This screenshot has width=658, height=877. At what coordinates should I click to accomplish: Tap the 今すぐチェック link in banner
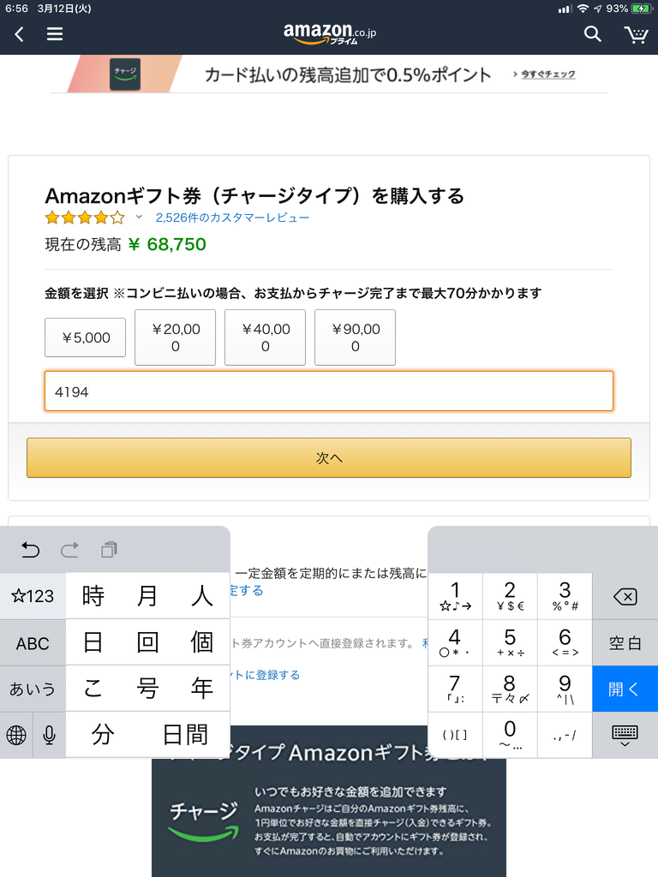[548, 74]
